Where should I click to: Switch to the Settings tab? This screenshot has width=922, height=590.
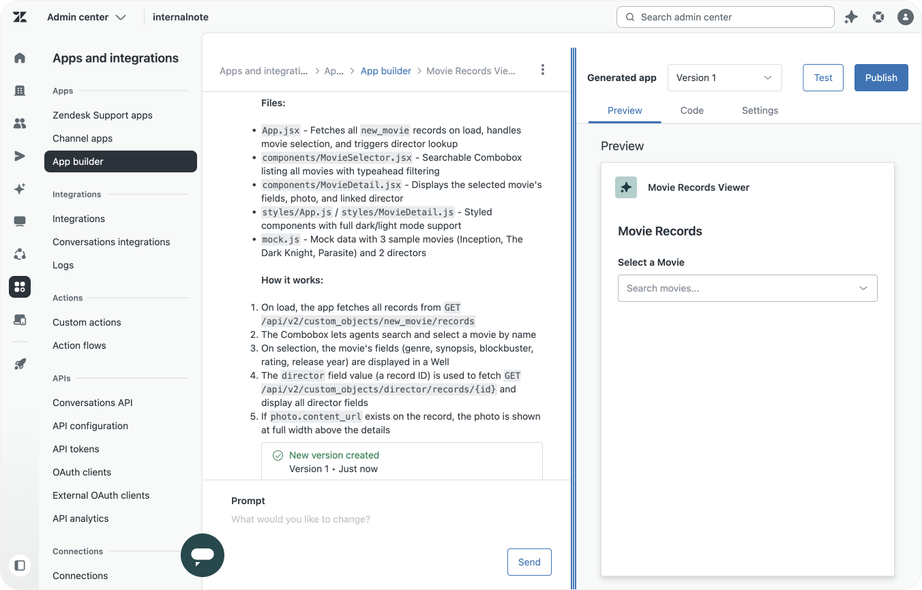[x=760, y=110]
